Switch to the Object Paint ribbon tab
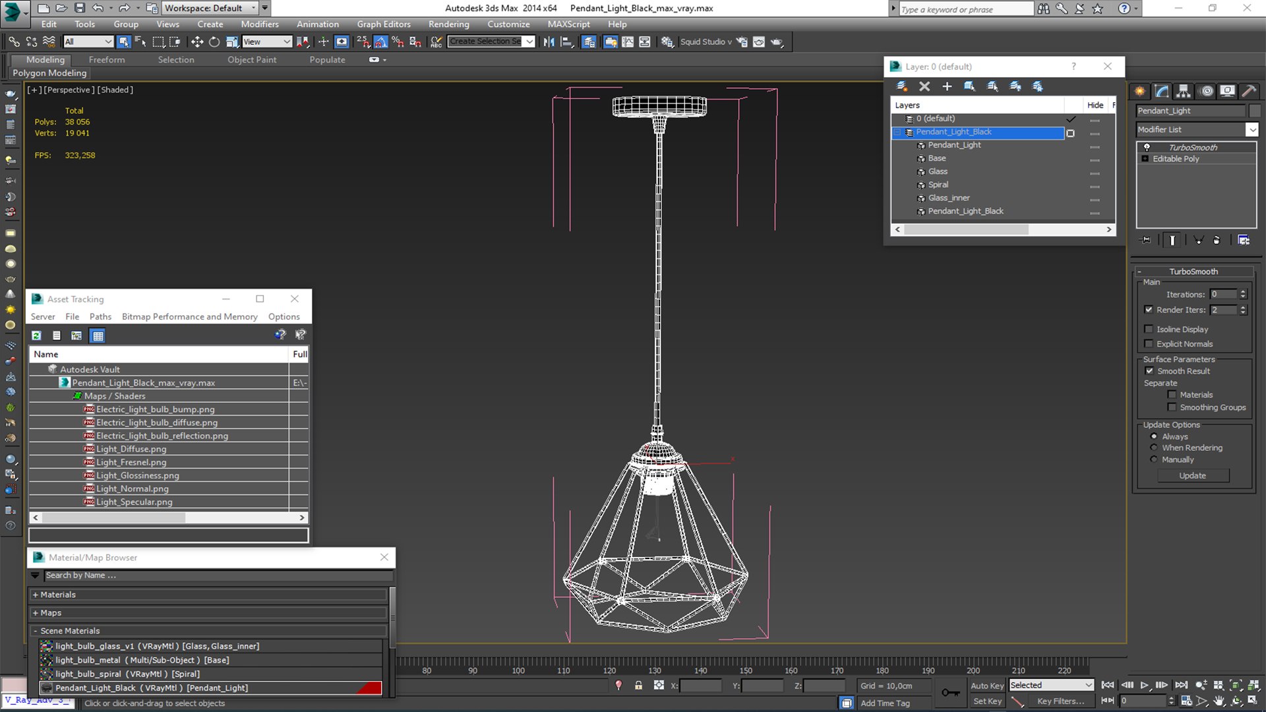1266x712 pixels. [252, 60]
